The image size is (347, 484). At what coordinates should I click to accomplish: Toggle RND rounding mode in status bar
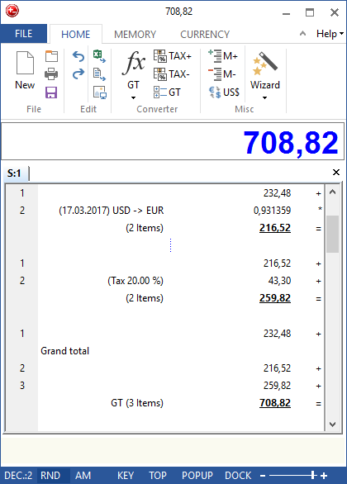[x=50, y=476]
